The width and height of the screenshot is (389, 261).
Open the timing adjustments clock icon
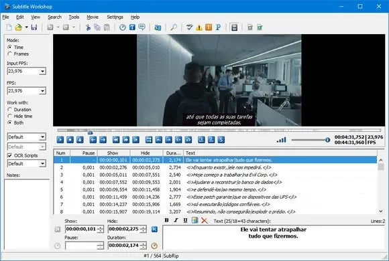coord(123,27)
